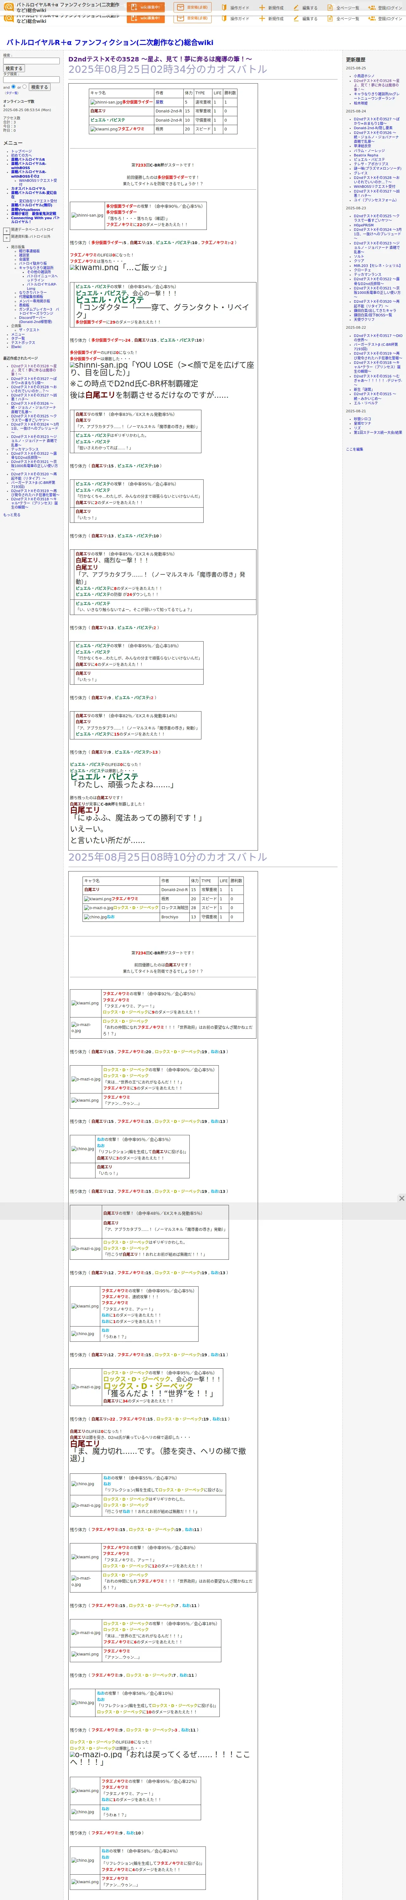Click the 検索する button beside and/or radios
406x1900 pixels.
[40, 87]
